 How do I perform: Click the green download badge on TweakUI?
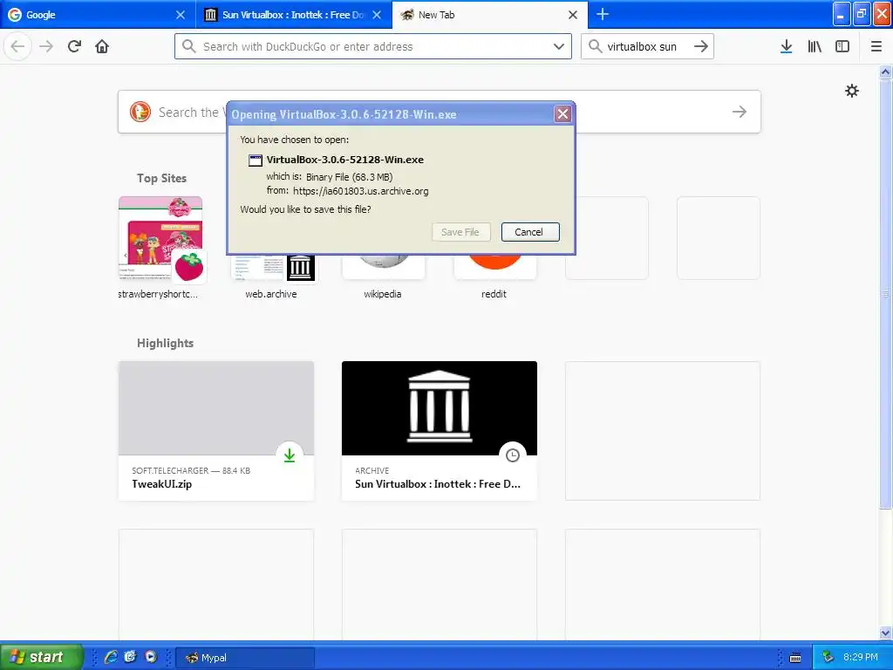pos(290,455)
